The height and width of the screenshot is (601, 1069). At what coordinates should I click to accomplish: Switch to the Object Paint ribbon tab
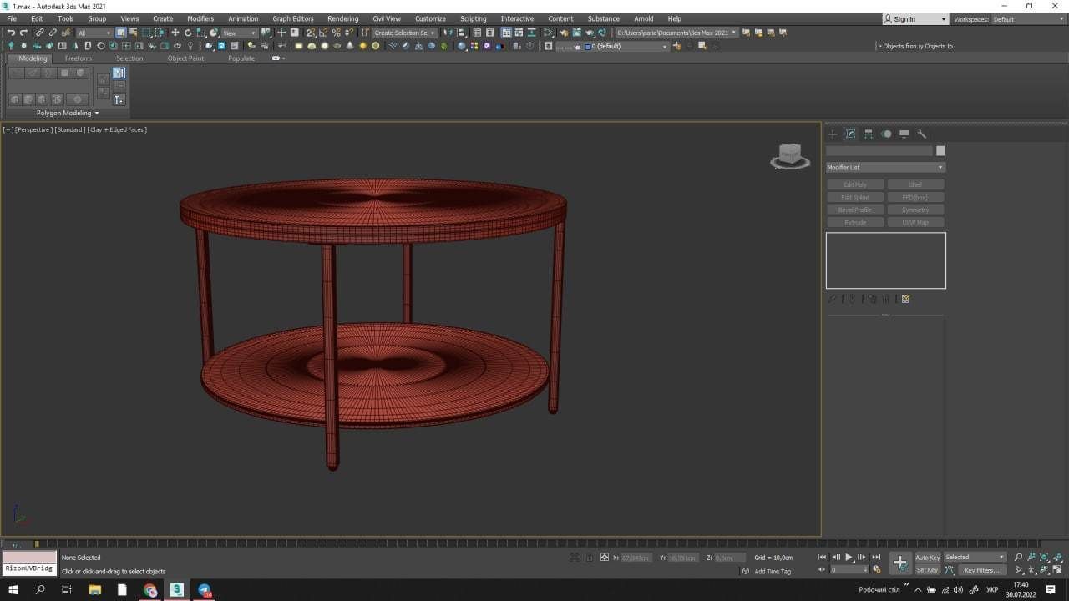(x=185, y=58)
